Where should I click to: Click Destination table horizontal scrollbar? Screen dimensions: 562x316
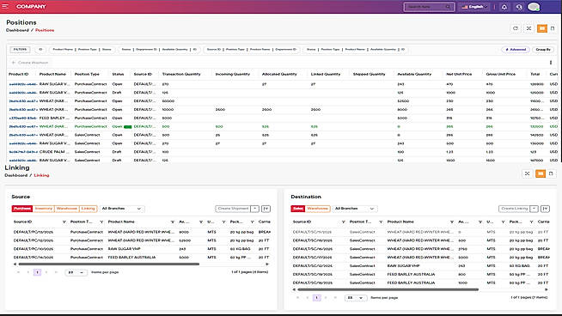(388, 289)
